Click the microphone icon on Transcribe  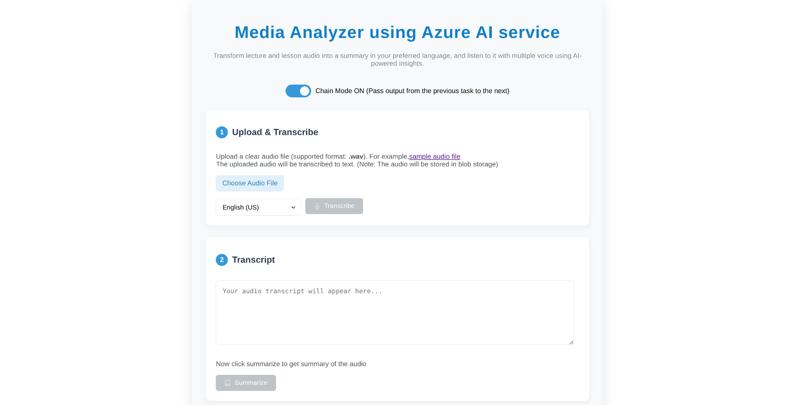tap(317, 206)
